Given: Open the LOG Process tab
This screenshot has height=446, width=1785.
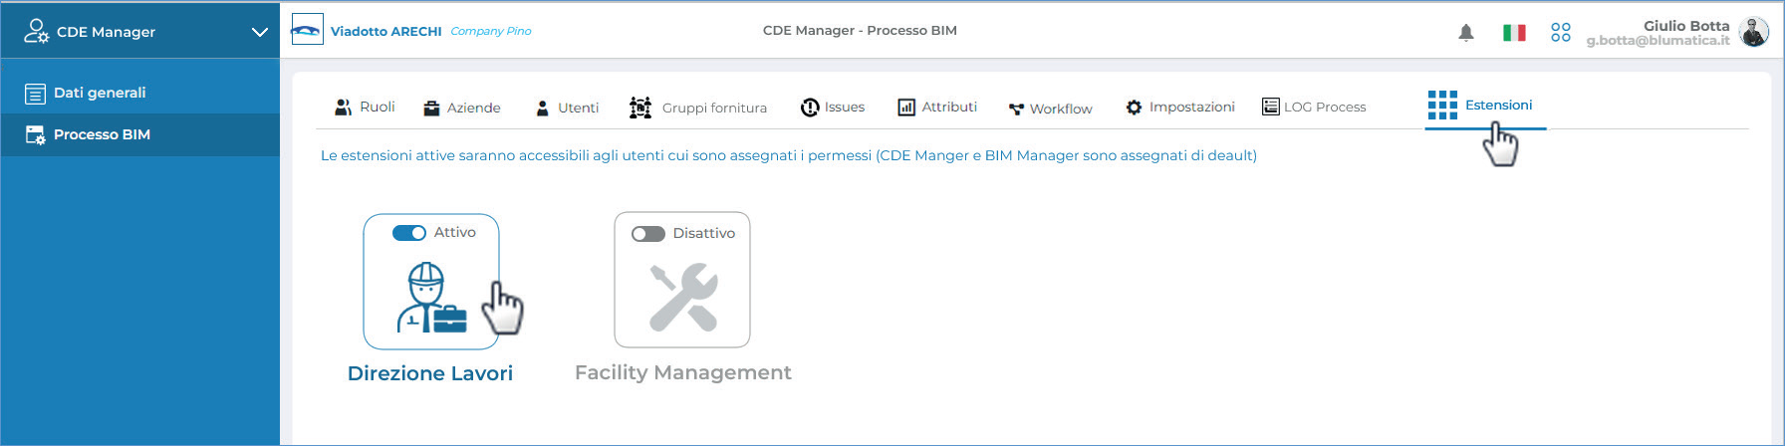Looking at the screenshot, I should [x=1314, y=107].
